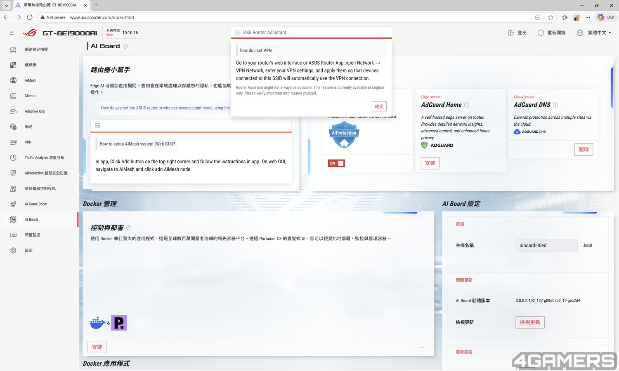Toggle the AiProtection ON switch
Screen dimensions: 619x371
[x=336, y=163]
